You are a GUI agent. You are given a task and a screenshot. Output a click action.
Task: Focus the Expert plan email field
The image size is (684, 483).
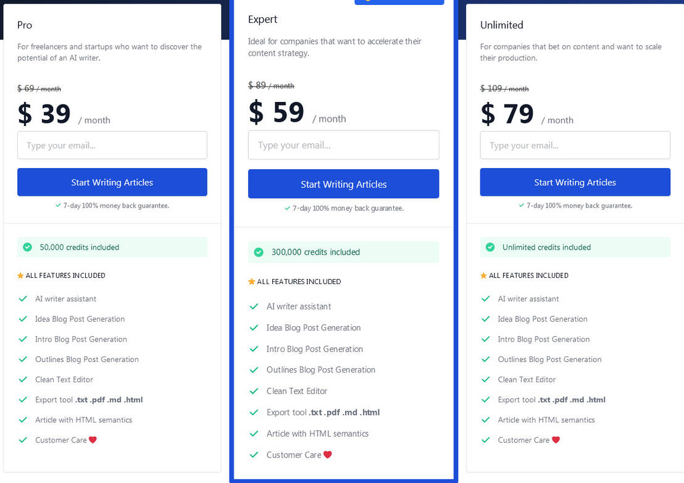click(343, 145)
